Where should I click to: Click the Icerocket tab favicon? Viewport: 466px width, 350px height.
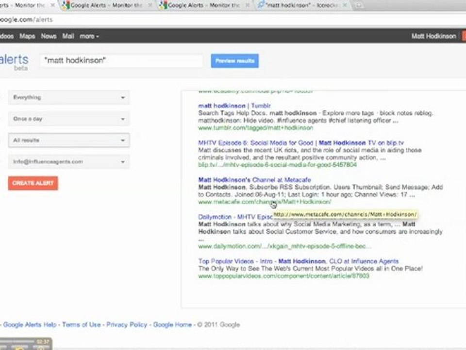click(261, 5)
